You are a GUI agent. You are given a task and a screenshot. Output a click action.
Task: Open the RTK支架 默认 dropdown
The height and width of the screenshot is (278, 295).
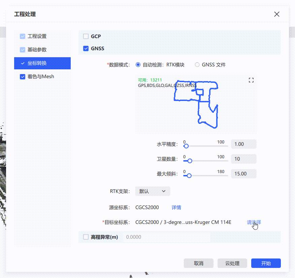coord(153,191)
